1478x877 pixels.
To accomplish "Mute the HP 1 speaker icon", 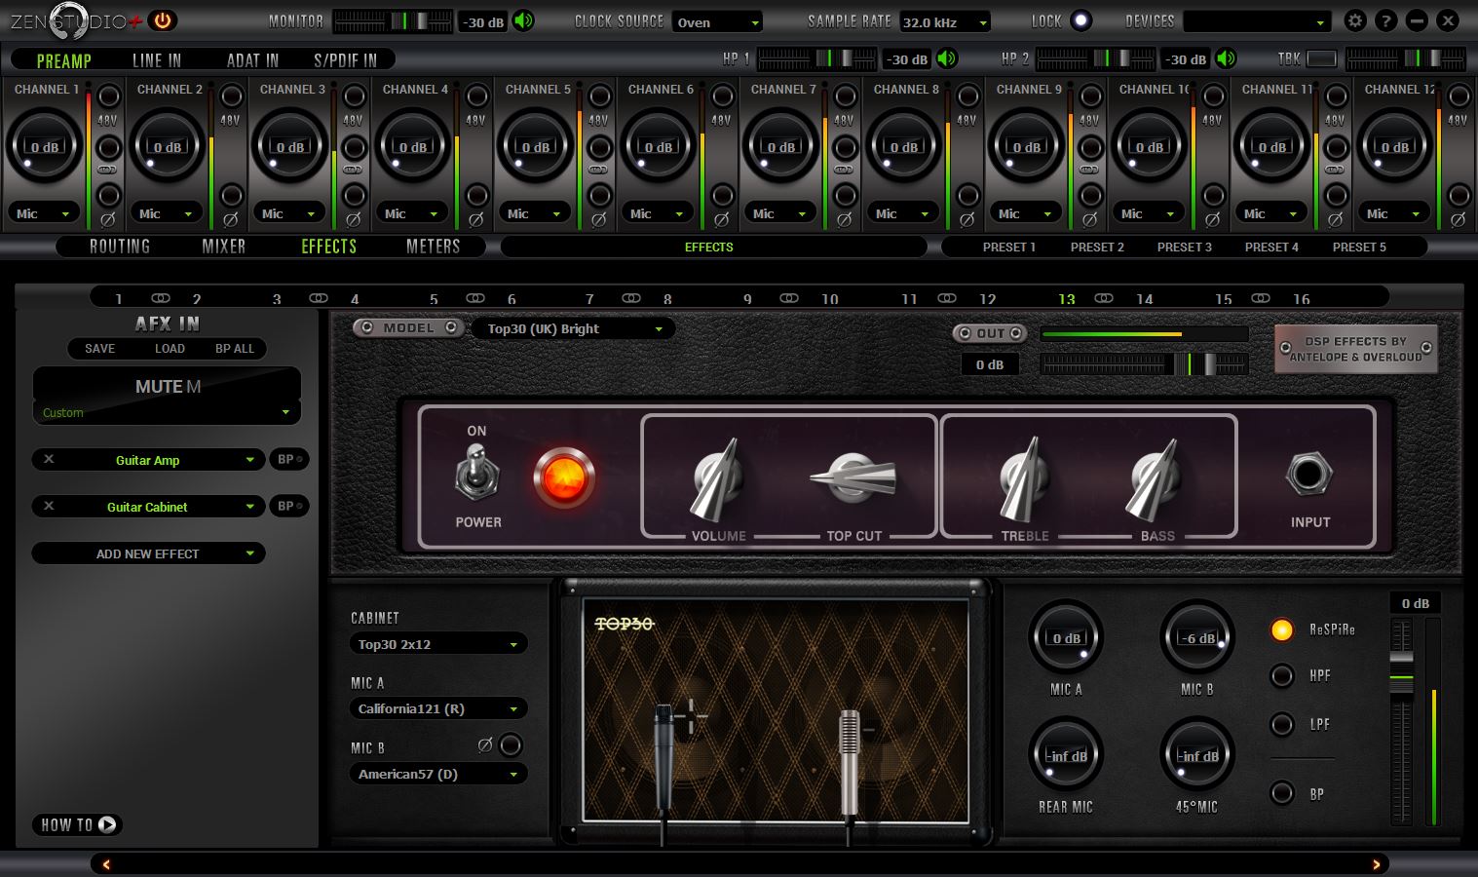I will (947, 58).
